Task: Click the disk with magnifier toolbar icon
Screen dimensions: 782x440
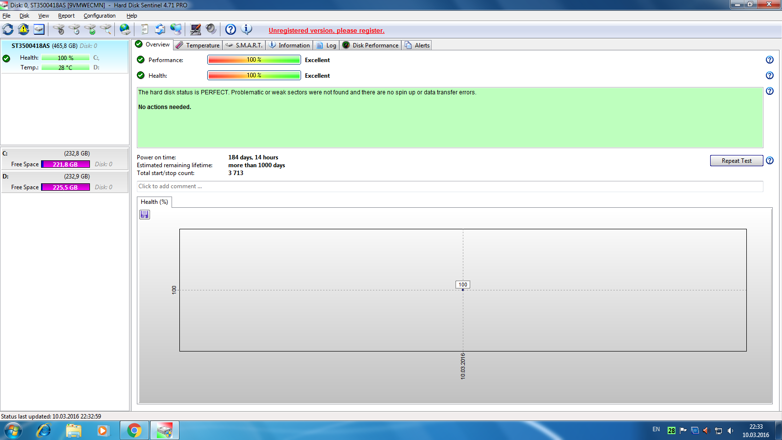Action: tap(106, 29)
